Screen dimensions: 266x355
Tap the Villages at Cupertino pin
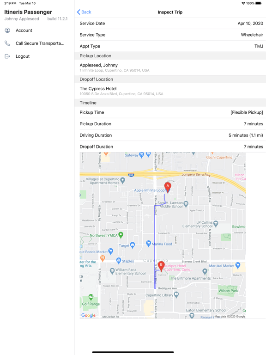tap(122, 180)
